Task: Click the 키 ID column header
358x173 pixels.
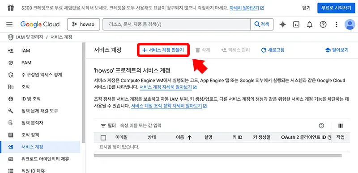Action: coord(237,137)
